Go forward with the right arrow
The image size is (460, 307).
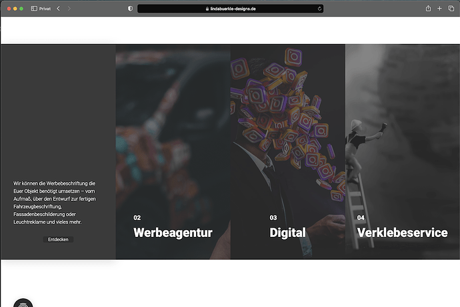coord(69,9)
